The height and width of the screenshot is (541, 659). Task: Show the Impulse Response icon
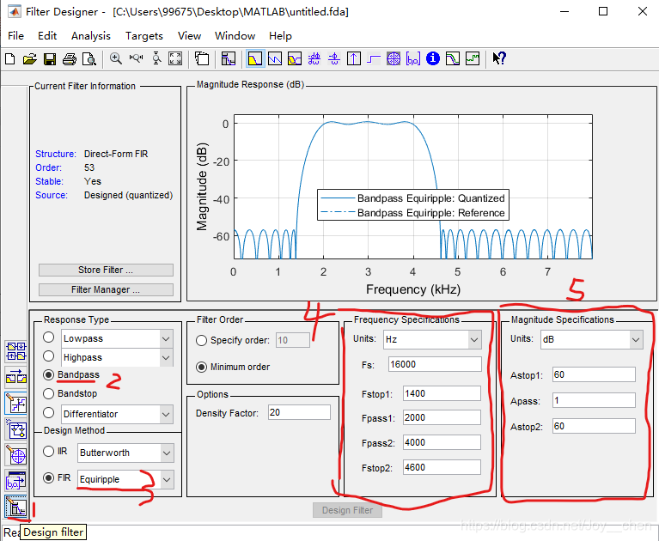coord(354,58)
